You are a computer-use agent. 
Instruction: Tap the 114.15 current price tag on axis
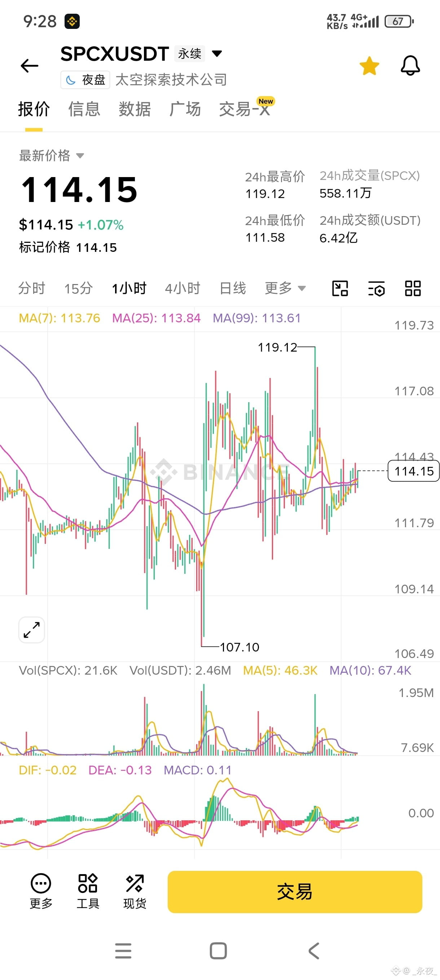(x=413, y=471)
